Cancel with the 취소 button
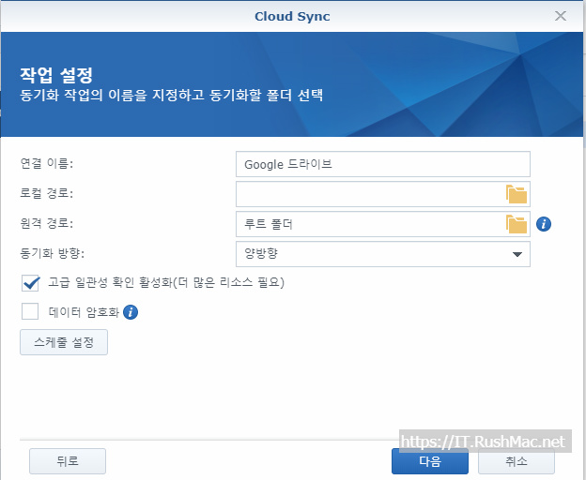The width and height of the screenshot is (586, 480). pyautogui.click(x=517, y=461)
